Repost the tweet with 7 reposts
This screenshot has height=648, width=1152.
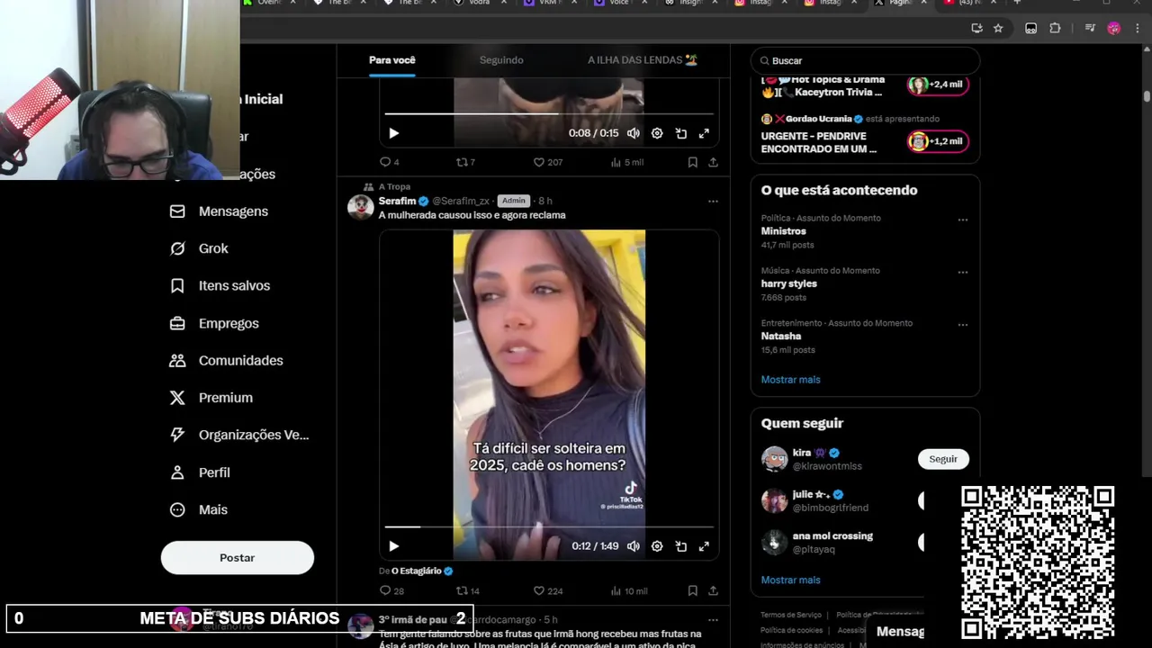coord(465,162)
